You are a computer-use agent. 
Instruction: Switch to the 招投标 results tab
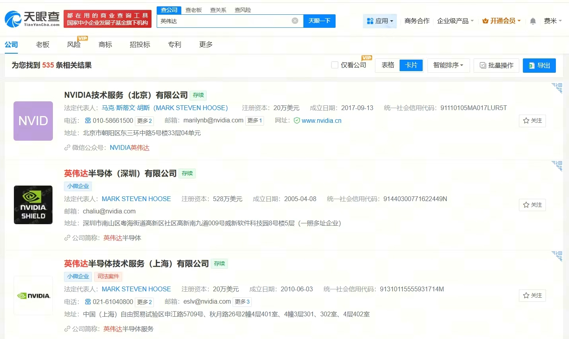coord(140,45)
